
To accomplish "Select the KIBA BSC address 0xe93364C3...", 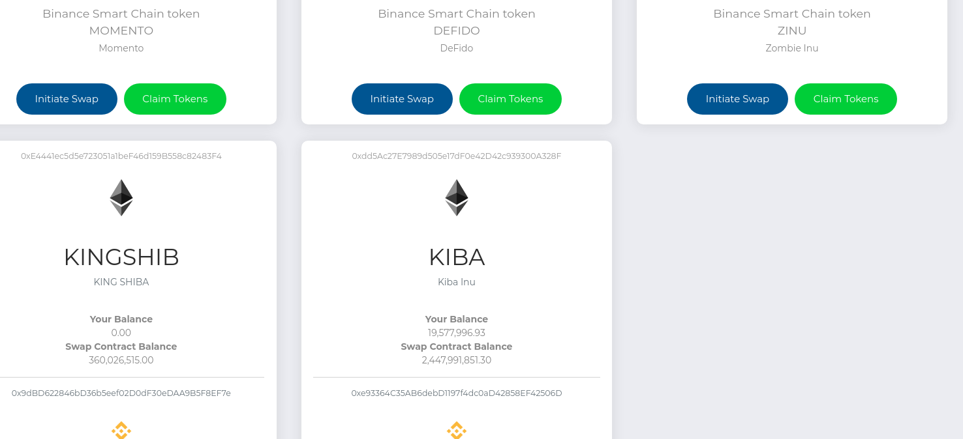I will point(457,393).
